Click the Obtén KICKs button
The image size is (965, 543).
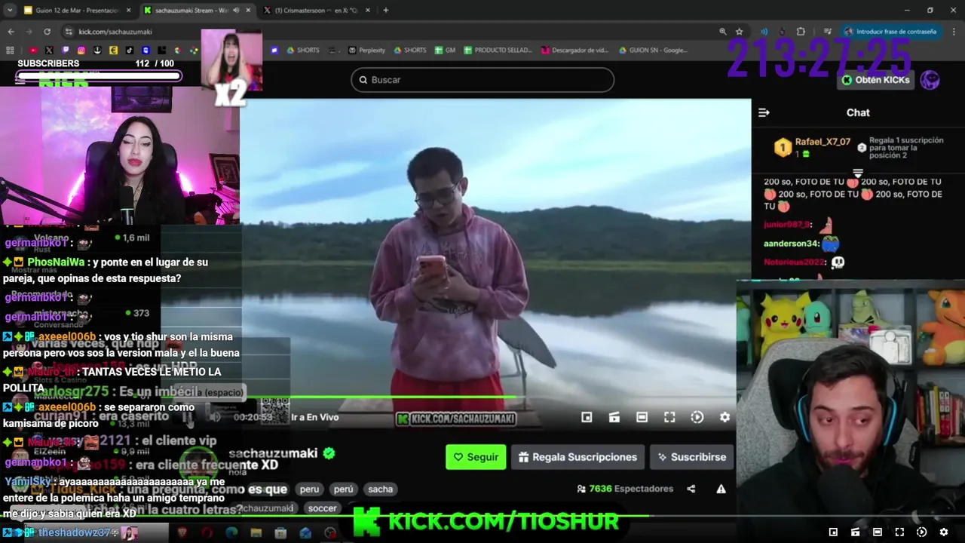(875, 80)
